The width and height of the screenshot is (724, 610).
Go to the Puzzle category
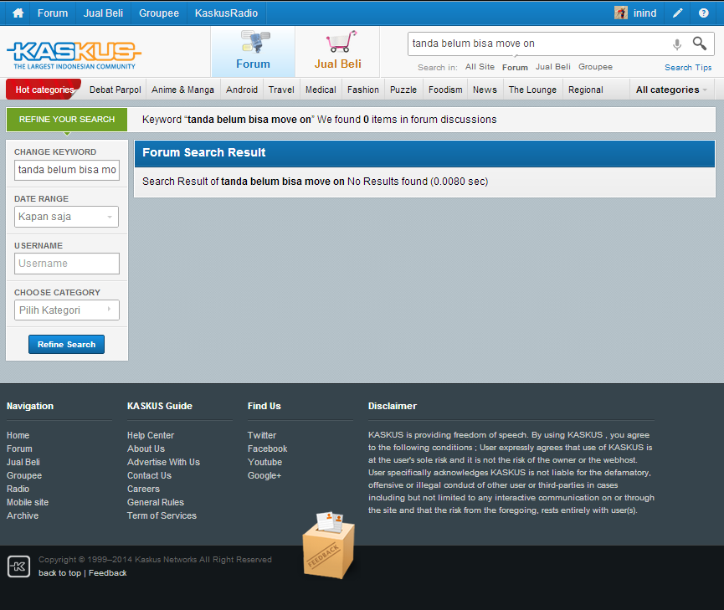(403, 90)
